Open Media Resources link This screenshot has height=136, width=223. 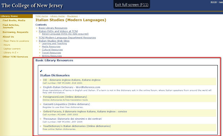[x=51, y=47]
